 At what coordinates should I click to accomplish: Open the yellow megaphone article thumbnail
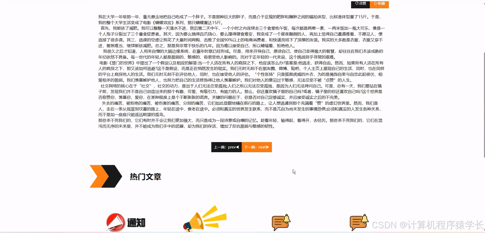point(205,218)
